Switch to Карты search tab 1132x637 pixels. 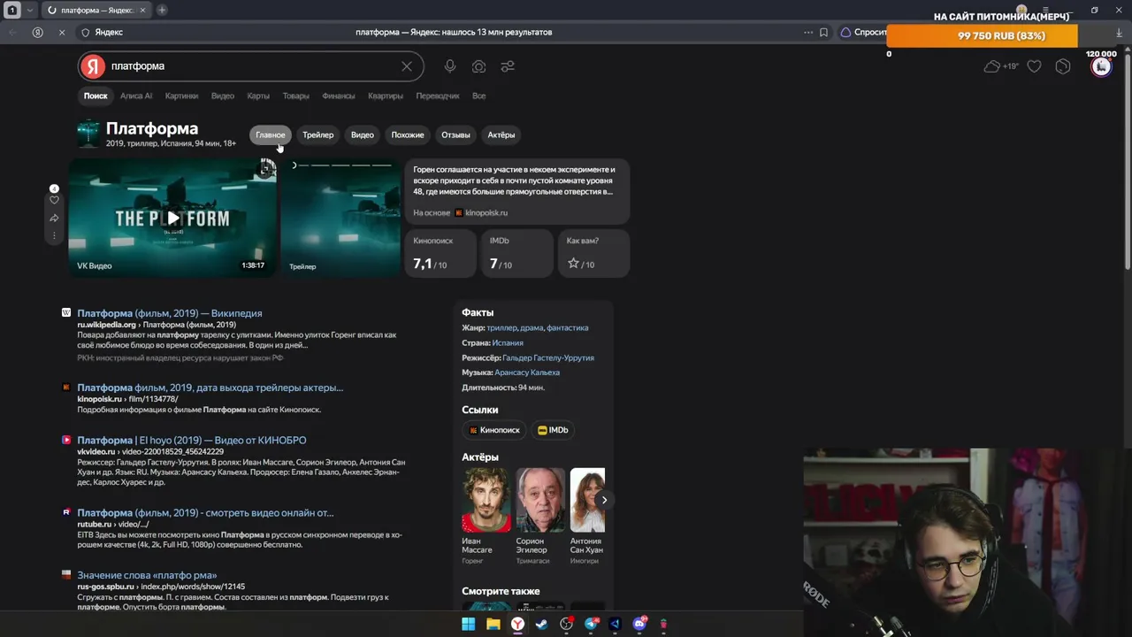[x=258, y=96]
